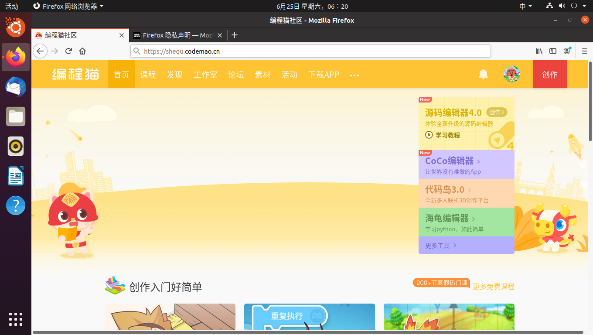
Task: Click the red 创作 button
Action: pos(550,74)
